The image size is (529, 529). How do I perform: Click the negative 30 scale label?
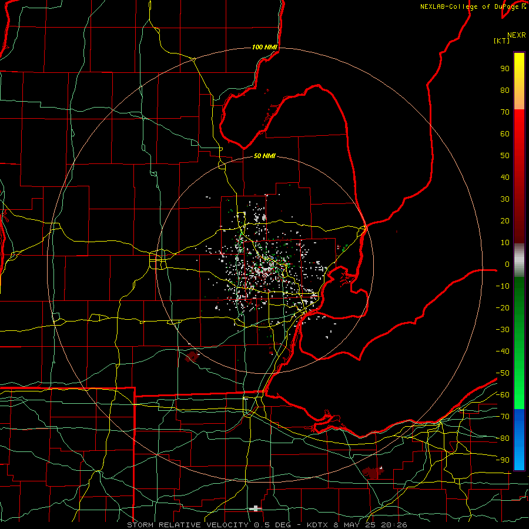(x=503, y=330)
